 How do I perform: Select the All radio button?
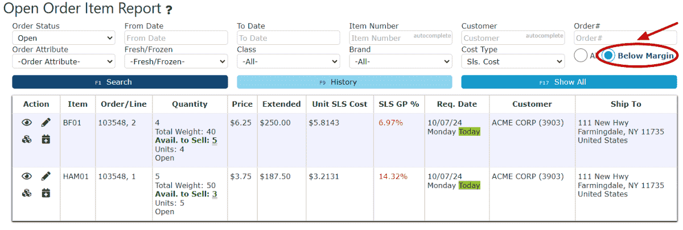click(581, 56)
